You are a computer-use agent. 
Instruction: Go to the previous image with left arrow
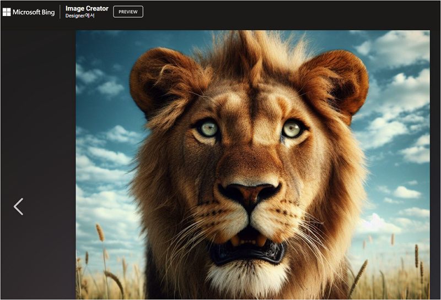coord(18,206)
